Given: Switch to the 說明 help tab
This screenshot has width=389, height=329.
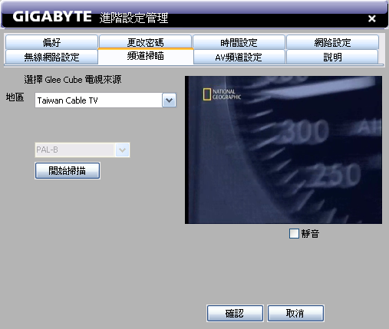Looking at the screenshot, I should [332, 57].
